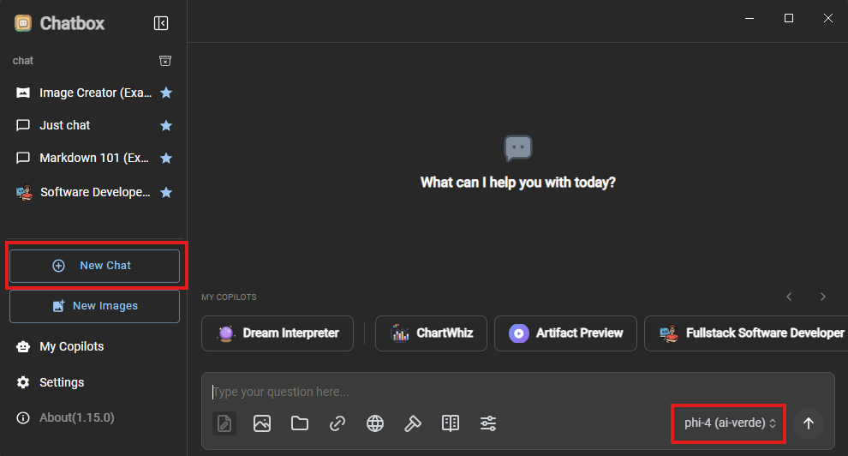
Task: Collapse the sidebar with the panel icon
Action: coord(161,23)
